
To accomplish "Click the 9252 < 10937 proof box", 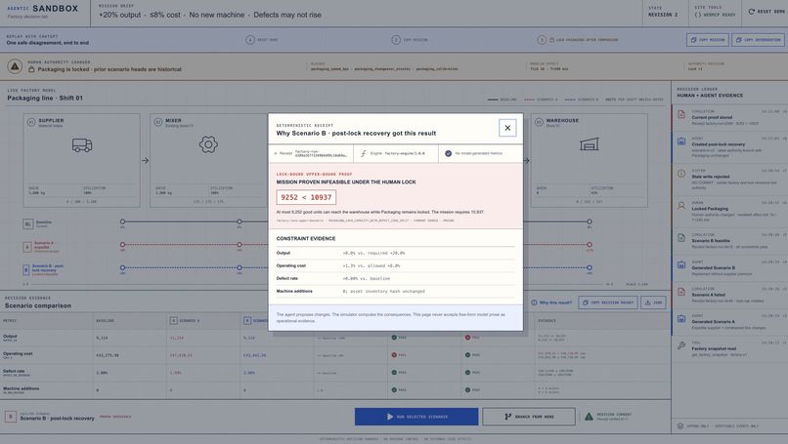I will (x=306, y=197).
